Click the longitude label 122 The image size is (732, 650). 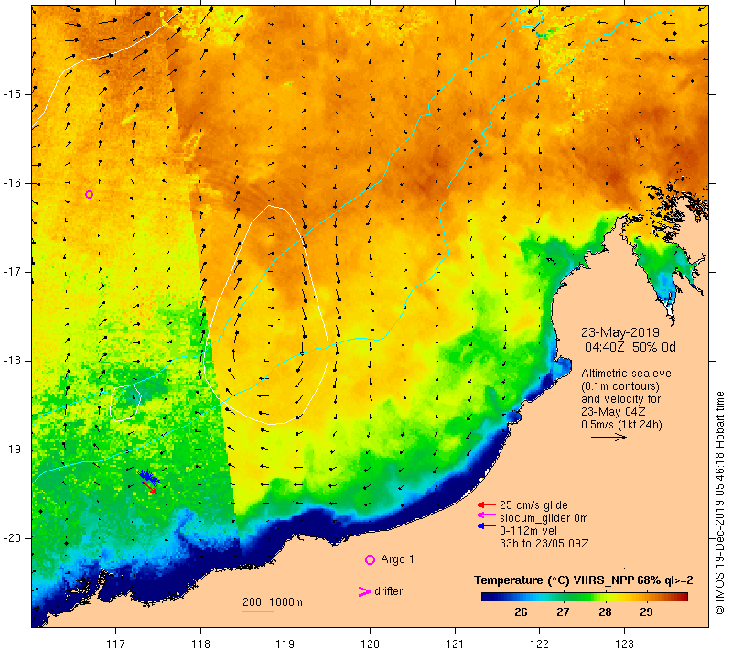pyautogui.click(x=540, y=644)
